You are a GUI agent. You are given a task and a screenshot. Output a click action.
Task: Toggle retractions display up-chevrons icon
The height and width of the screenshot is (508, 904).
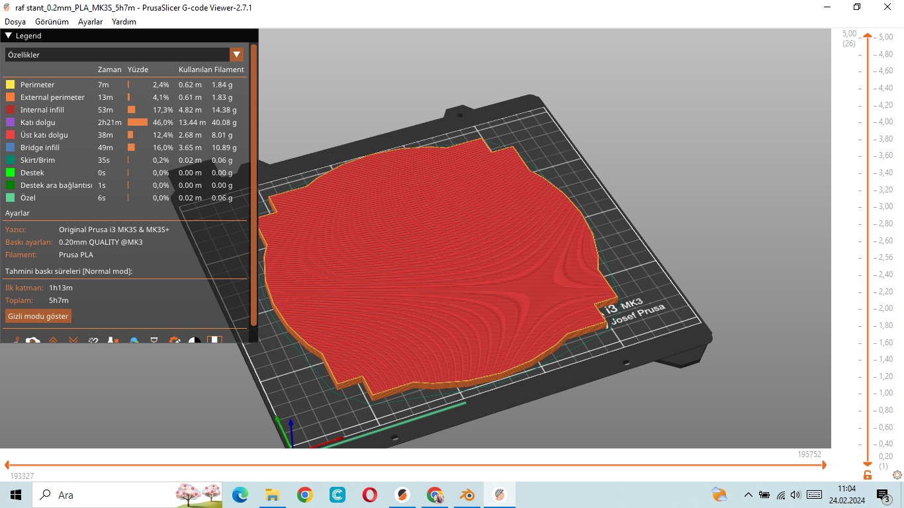(x=53, y=340)
